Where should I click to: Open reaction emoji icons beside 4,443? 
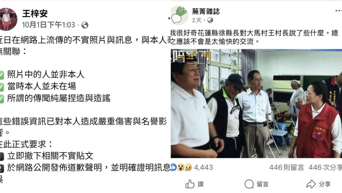181,167
